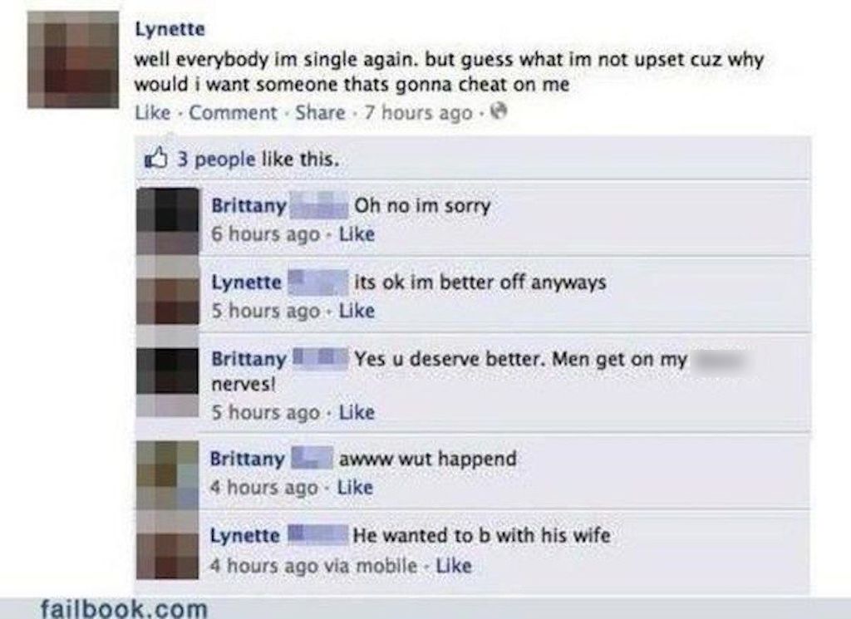Like the 'its ok im better off' comment
Viewport: 851px width, 619px height.
tap(357, 310)
